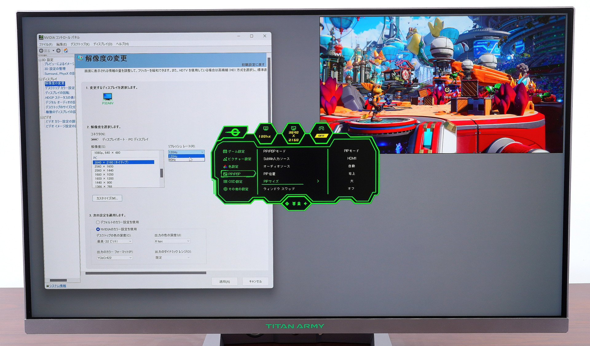Click the forward arrow in NVIDIA toolbar
590x346 pixels.
58,51
